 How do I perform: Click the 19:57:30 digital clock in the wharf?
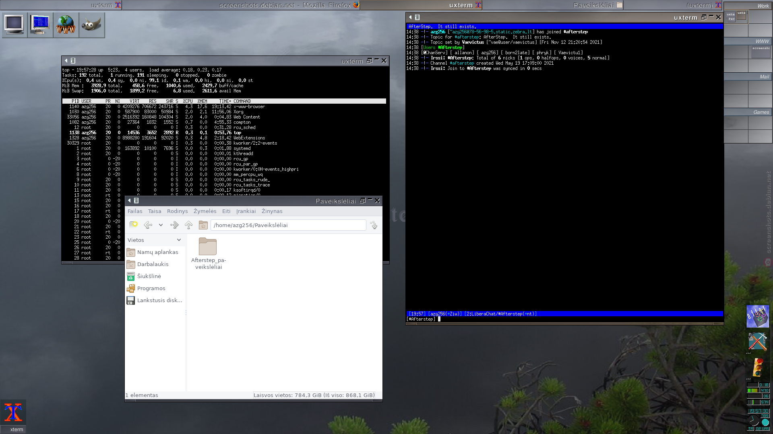click(759, 411)
